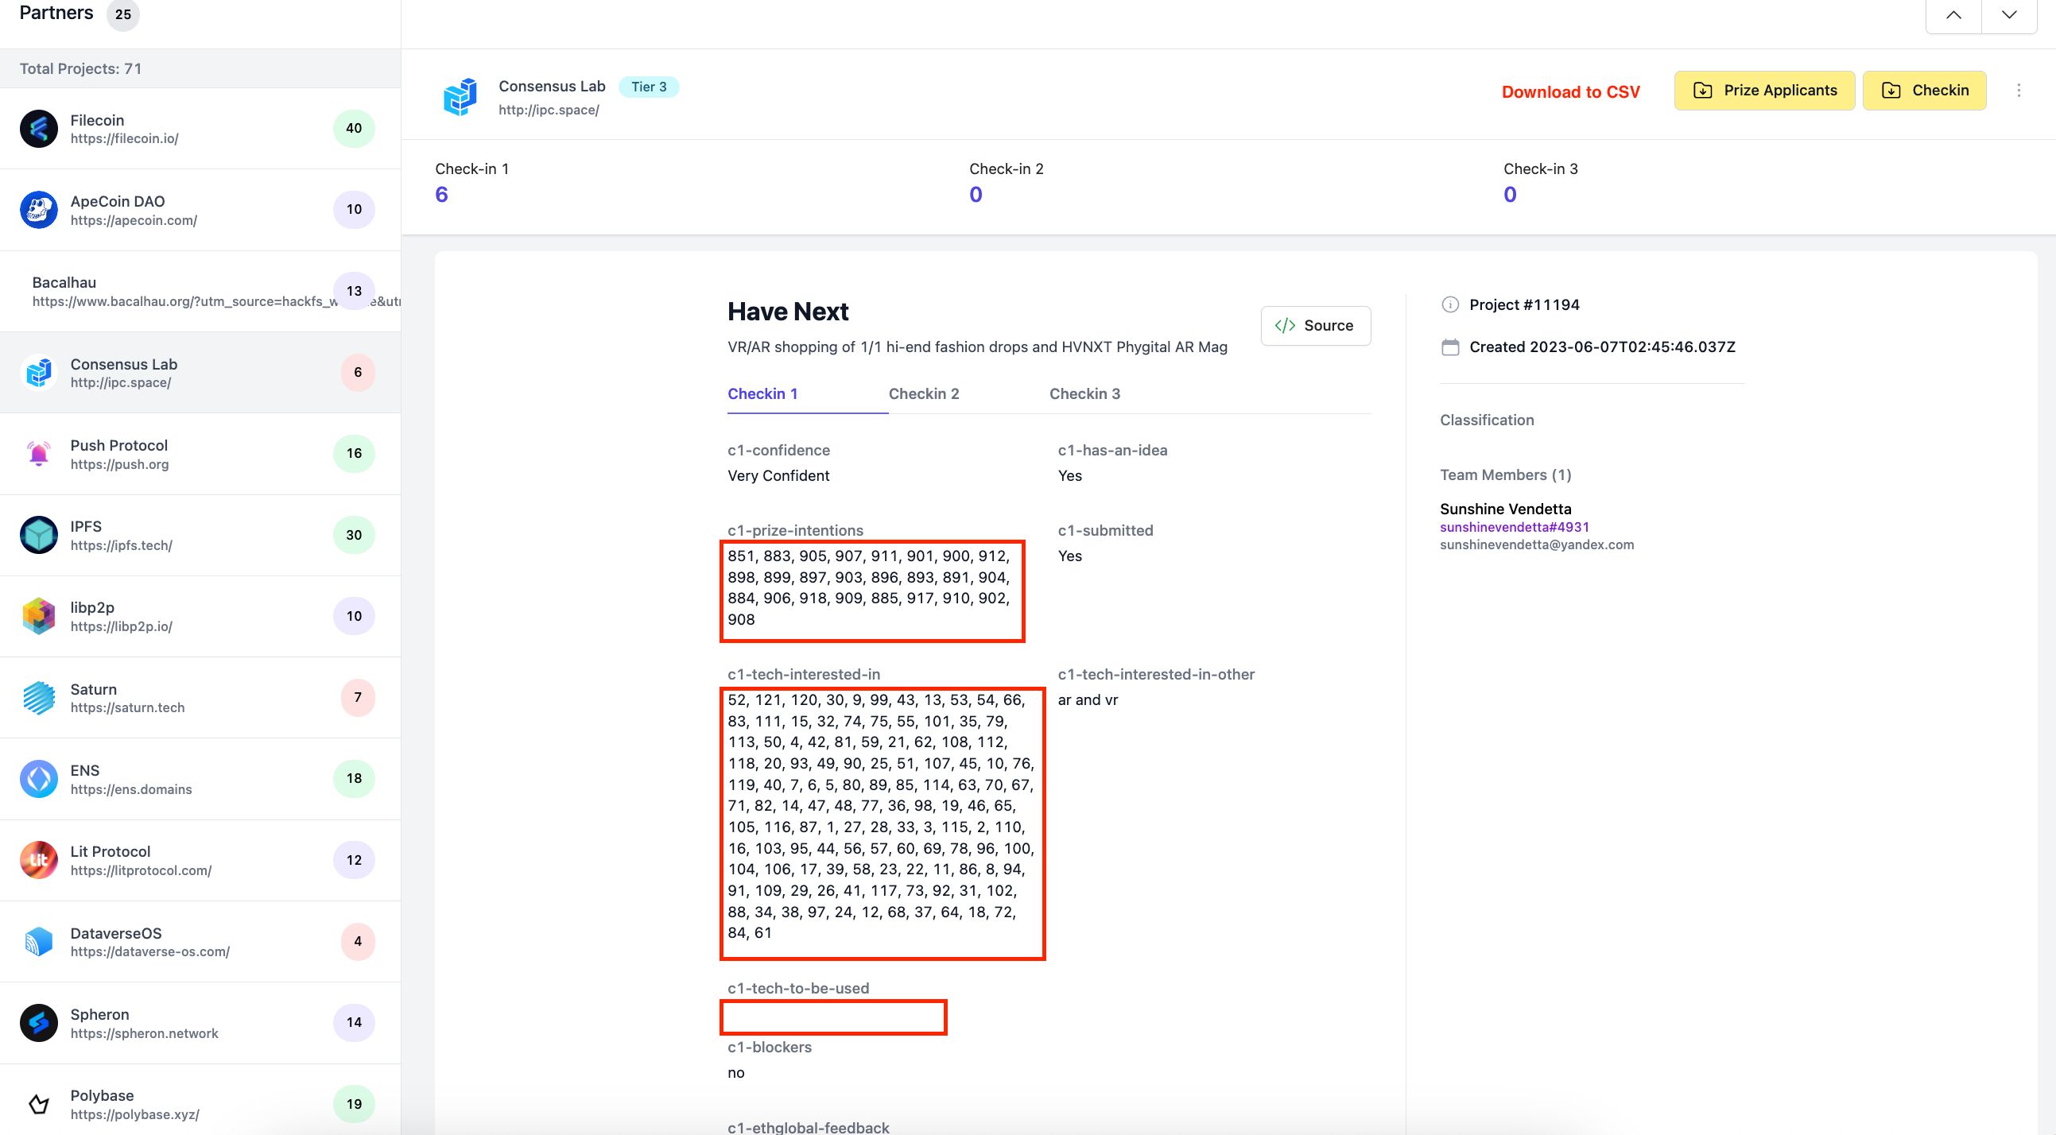
Task: Click the Filecoin partner entry
Action: tap(200, 129)
